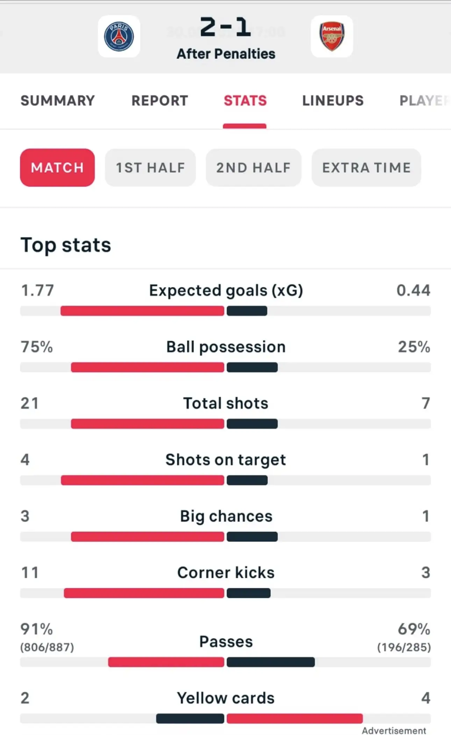Tap the Passes accuracy row
451x735 pixels.
click(225, 644)
